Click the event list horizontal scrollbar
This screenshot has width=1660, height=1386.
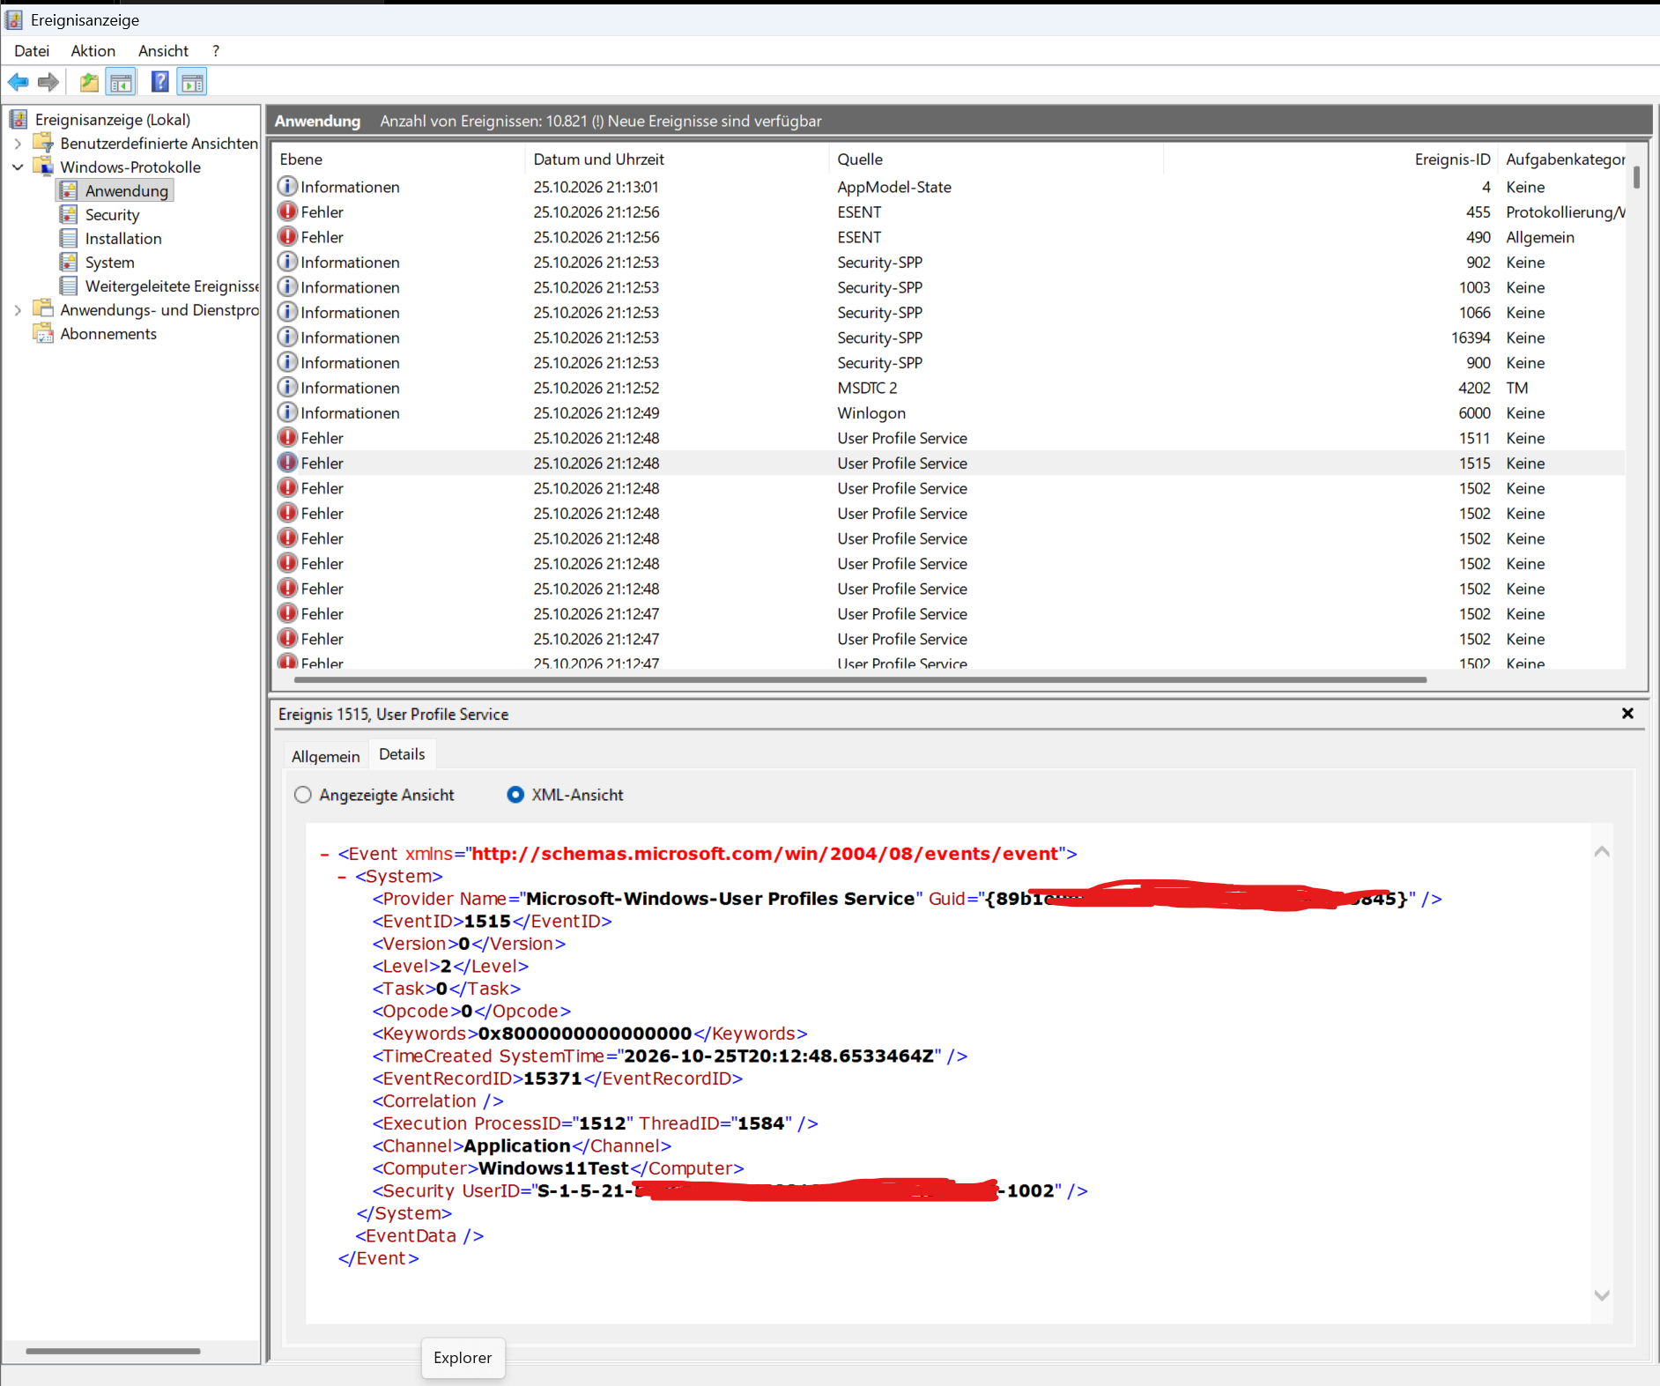(860, 679)
